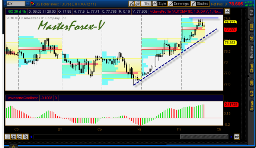Open the Style menu
Viewport: 256px width, 148px height.
[x=159, y=4]
